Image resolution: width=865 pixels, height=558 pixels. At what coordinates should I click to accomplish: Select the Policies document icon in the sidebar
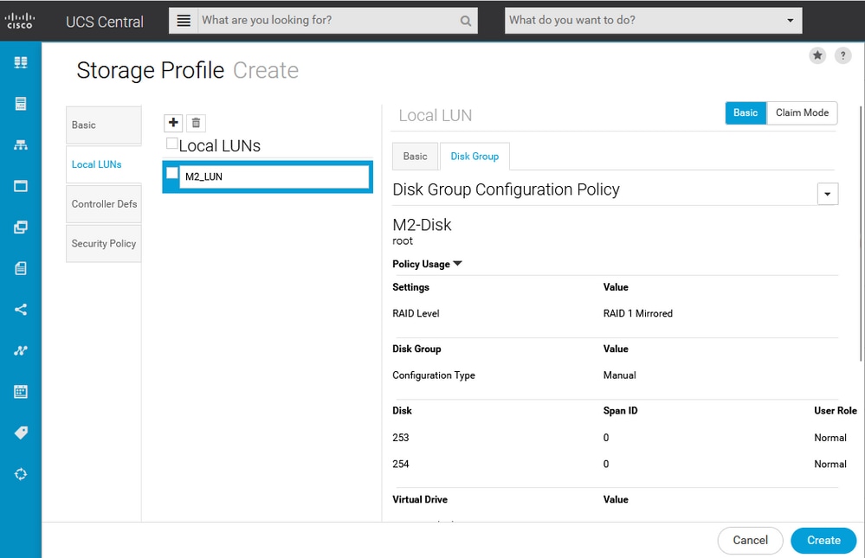pyautogui.click(x=20, y=267)
